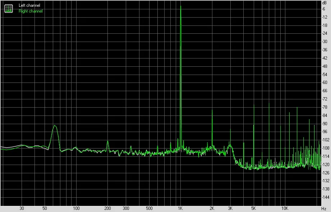The height and width of the screenshot is (212, 331).
Task: Select the Right channel legend label
Action: 31,11
